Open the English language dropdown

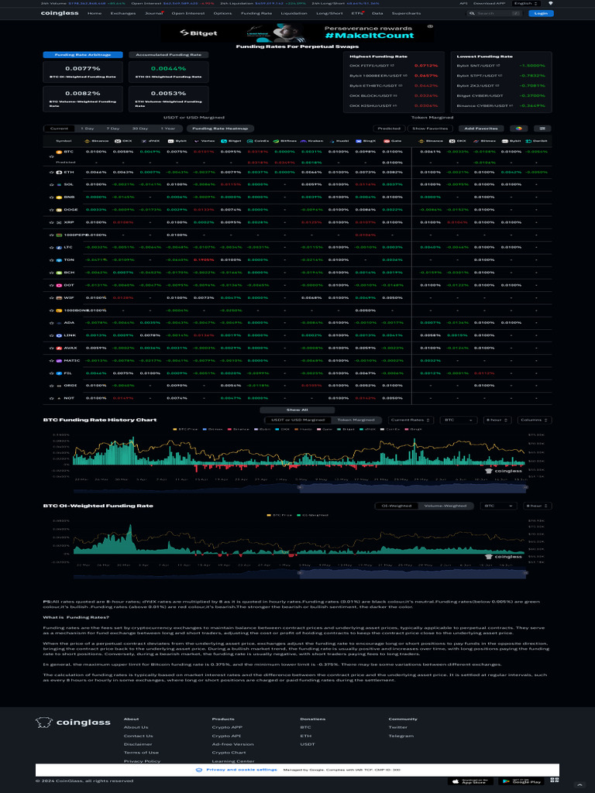[526, 3]
